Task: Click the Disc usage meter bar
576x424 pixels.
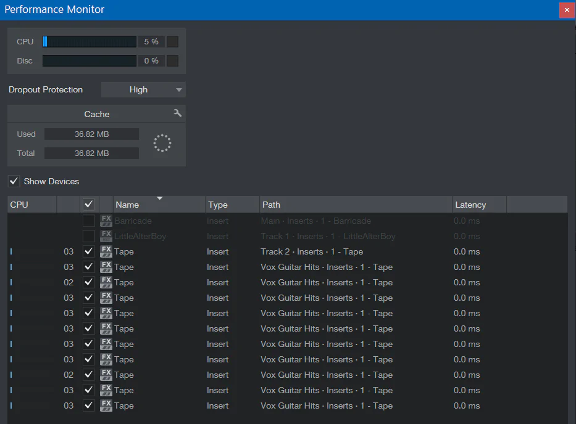Action: (90, 60)
